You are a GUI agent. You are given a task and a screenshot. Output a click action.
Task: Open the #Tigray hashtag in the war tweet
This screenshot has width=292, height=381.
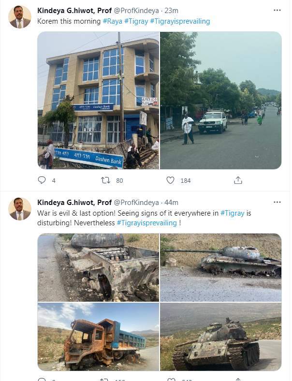[x=233, y=213]
